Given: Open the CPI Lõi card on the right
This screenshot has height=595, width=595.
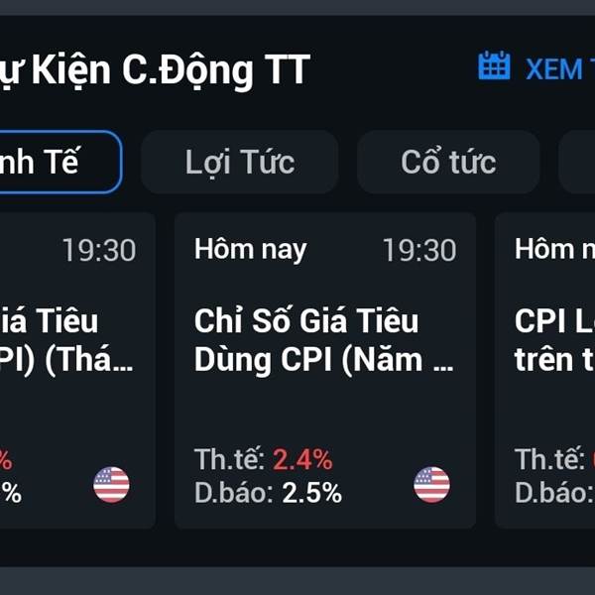Looking at the screenshot, I should [544, 370].
